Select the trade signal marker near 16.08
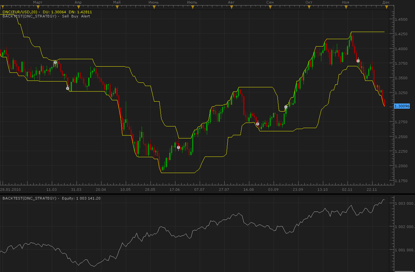 tap(258, 124)
